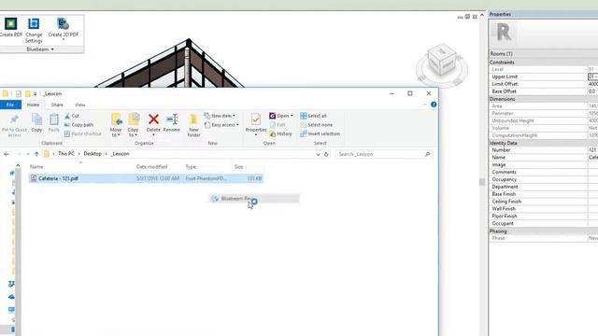Switch to the View ribbon tab

pos(79,105)
